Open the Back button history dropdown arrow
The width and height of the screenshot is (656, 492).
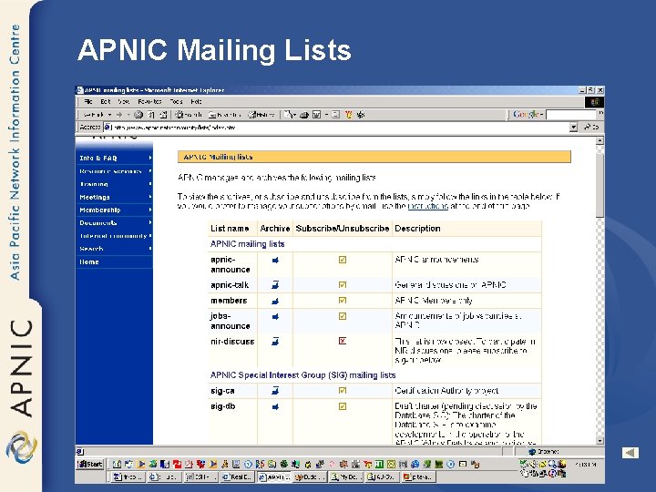click(x=109, y=115)
